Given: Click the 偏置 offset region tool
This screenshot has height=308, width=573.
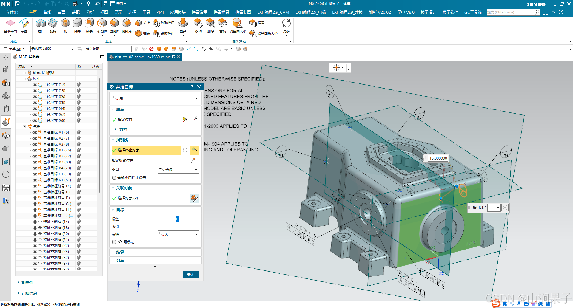Looking at the screenshot, I should (257, 23).
